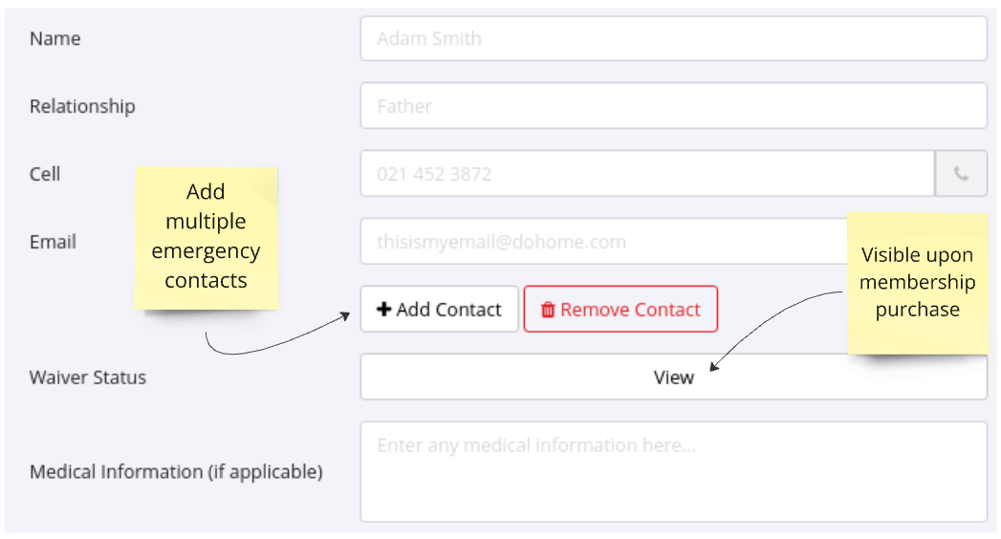Click inside the Medical Information text area
This screenshot has width=1001, height=539.
point(673,472)
